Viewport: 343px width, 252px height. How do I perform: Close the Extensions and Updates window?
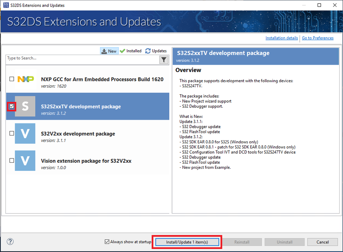click(x=335, y=5)
